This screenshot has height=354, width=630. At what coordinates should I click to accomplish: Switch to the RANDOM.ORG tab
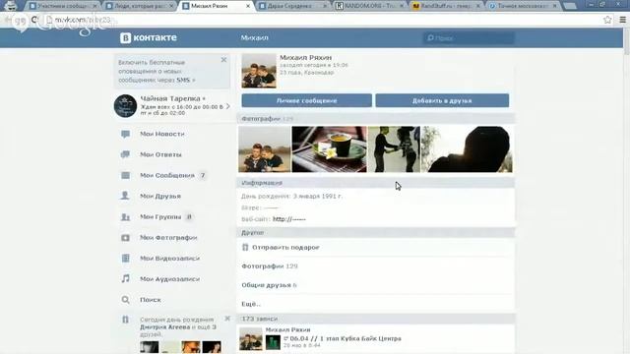[x=369, y=6]
